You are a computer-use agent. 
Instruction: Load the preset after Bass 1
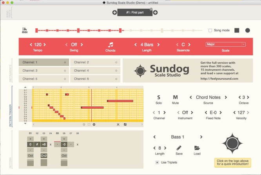point(201,137)
